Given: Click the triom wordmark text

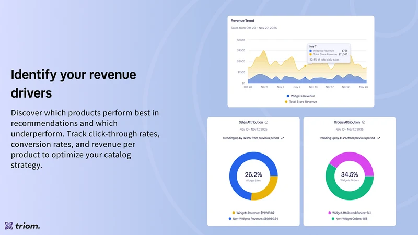Looking at the screenshot, I should tap(28, 226).
